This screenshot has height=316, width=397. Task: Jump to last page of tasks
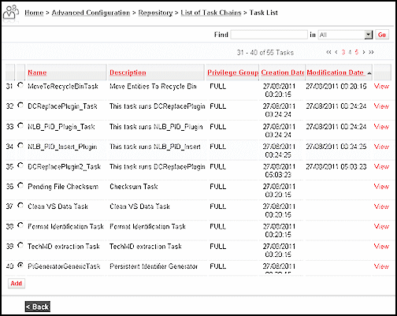(x=371, y=52)
